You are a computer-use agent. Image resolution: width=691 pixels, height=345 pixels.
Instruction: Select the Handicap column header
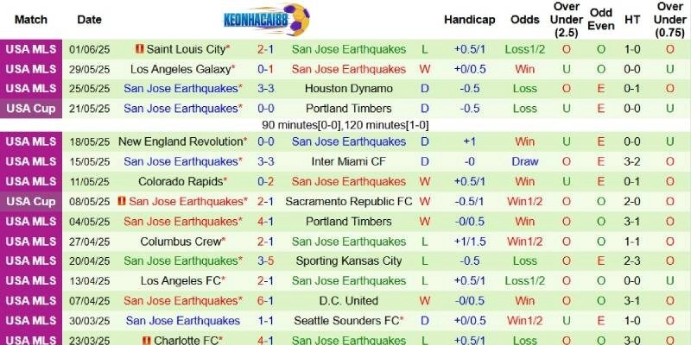469,19
